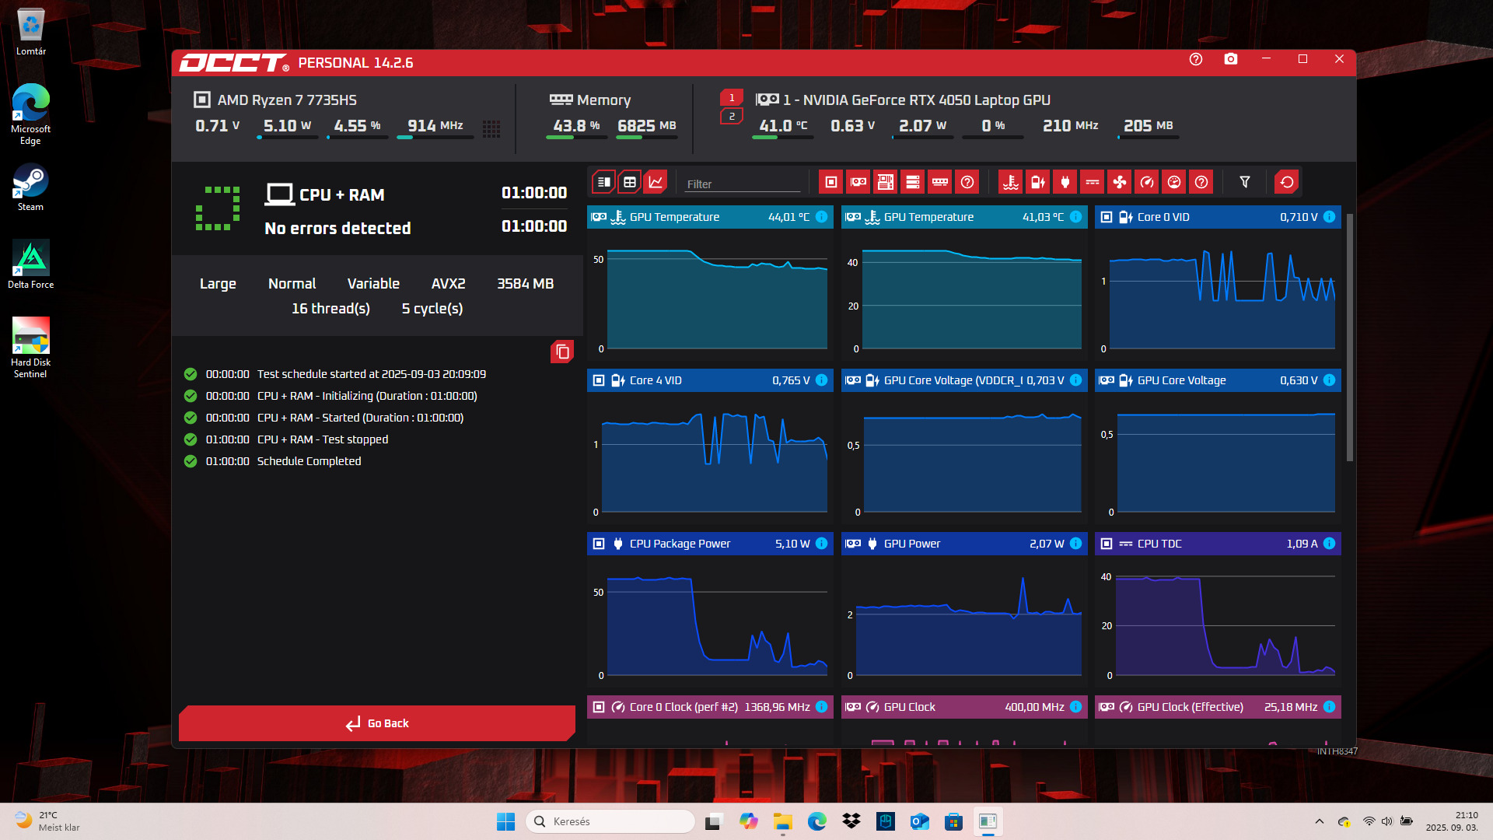The image size is (1493, 840).
Task: Open the funnel filter options
Action: pyautogui.click(x=1244, y=182)
